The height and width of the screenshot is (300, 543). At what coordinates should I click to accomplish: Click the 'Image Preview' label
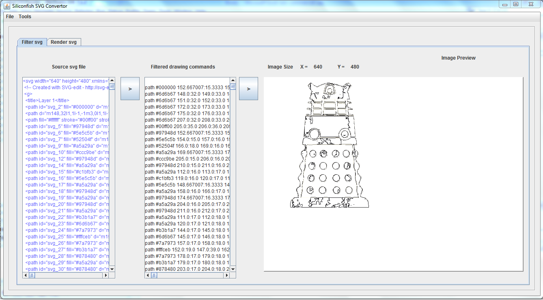[x=459, y=58]
